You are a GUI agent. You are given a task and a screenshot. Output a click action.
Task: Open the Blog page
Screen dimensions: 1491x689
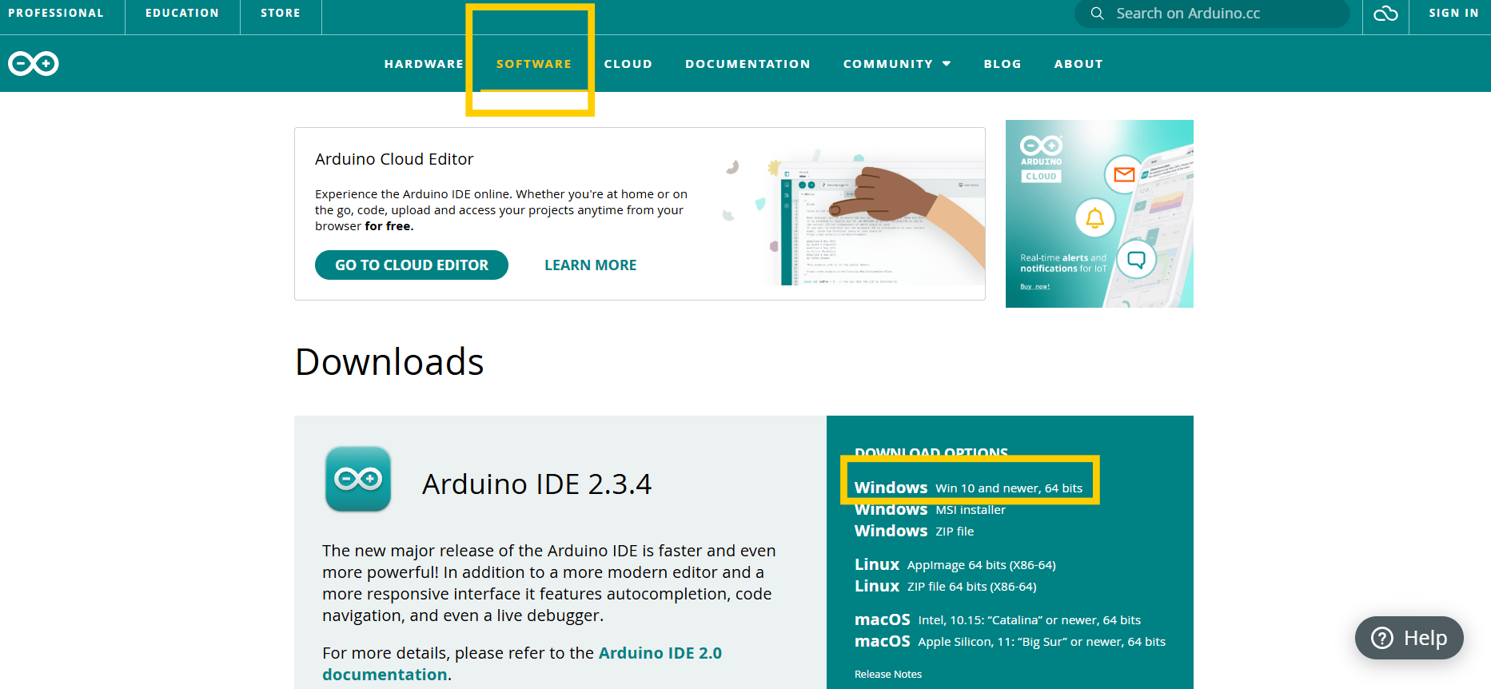click(x=1003, y=64)
